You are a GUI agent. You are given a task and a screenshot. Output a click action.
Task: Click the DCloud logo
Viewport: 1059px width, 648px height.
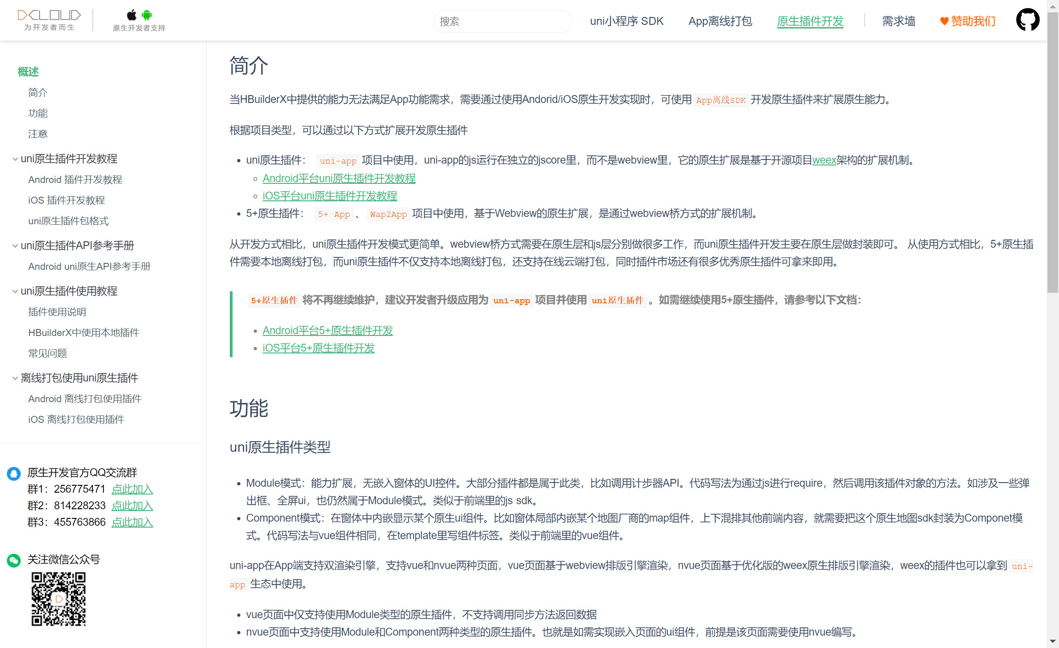[x=49, y=20]
